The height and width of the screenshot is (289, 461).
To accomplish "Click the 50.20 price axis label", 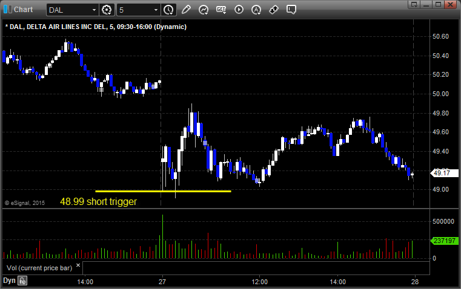I will (440, 74).
